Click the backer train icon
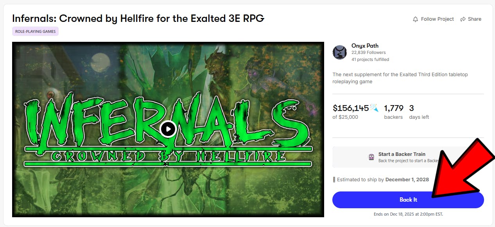This screenshot has height=227, width=495. (371, 157)
